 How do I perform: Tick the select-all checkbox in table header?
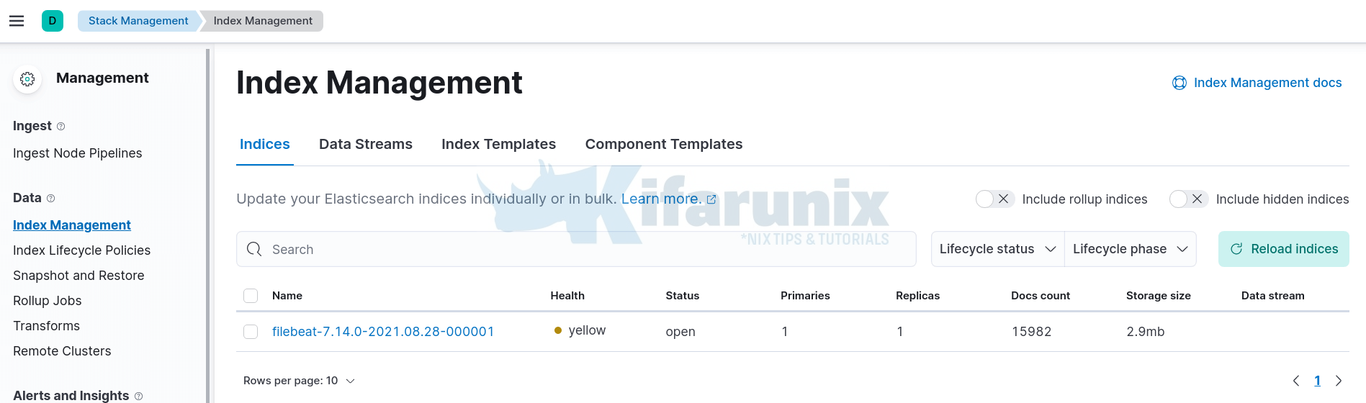251,296
